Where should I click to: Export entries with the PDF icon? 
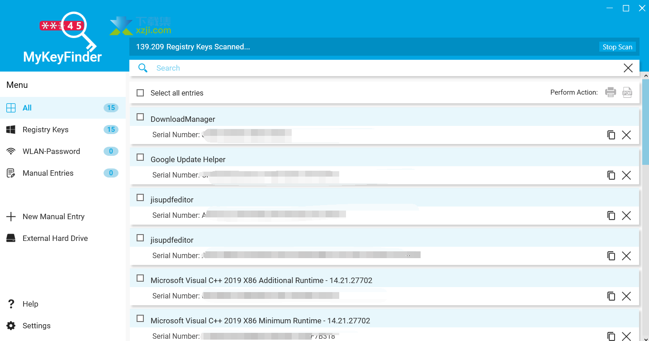[x=627, y=92]
